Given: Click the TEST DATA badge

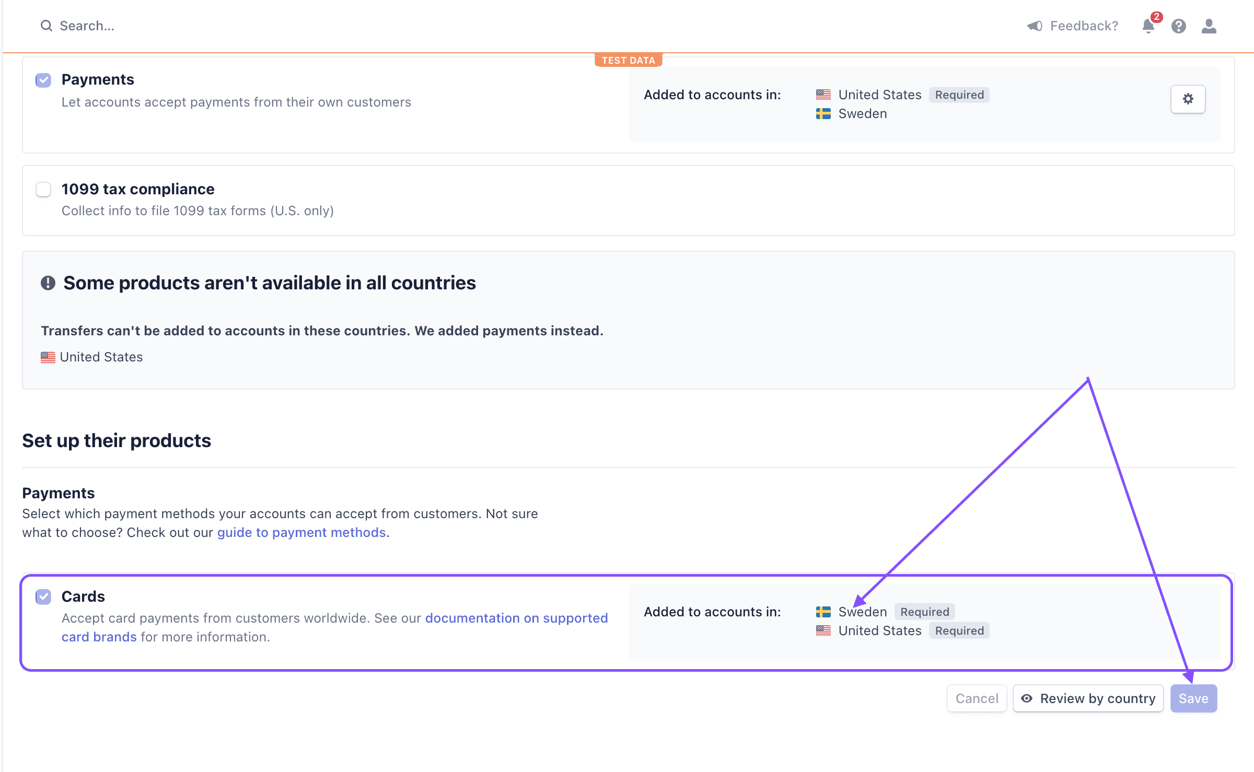Looking at the screenshot, I should pos(628,60).
